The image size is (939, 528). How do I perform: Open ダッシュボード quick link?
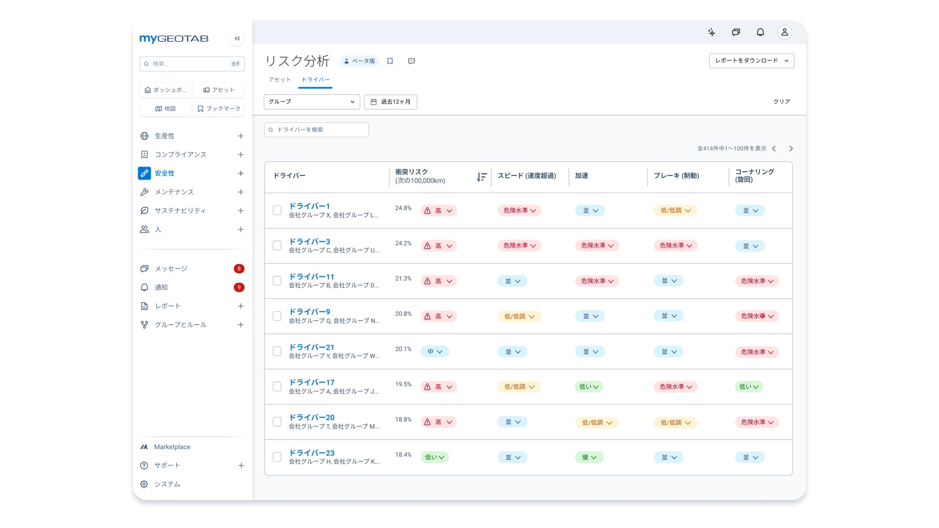165,90
